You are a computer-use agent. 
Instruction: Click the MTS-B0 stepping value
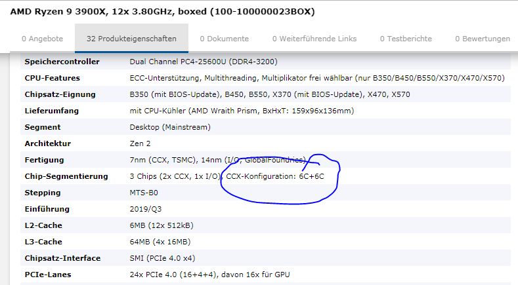(144, 193)
